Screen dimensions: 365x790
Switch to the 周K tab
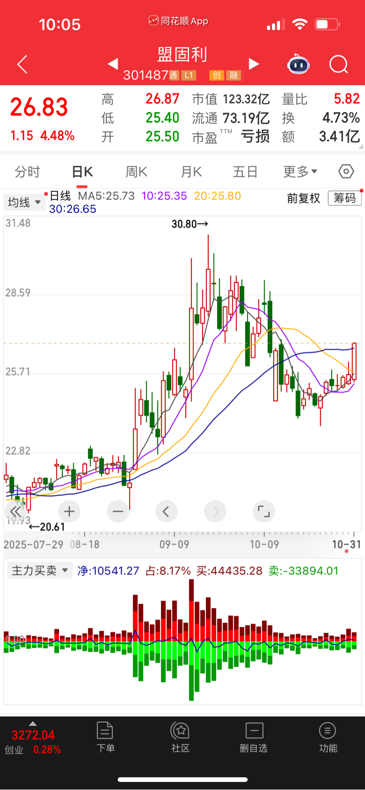click(x=136, y=171)
